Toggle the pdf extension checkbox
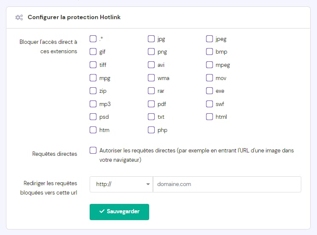The width and height of the screenshot is (317, 235). (x=151, y=104)
